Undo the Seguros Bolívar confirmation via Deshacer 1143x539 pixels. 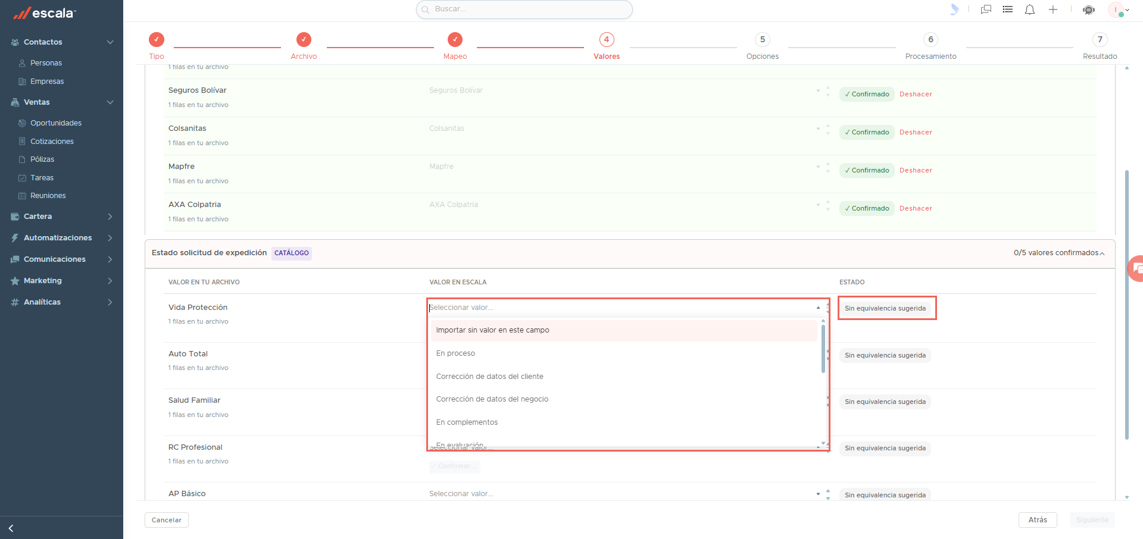[916, 94]
